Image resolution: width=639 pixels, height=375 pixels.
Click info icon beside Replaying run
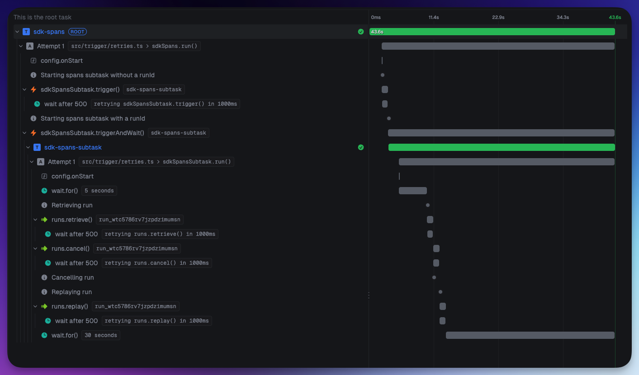[x=44, y=292]
